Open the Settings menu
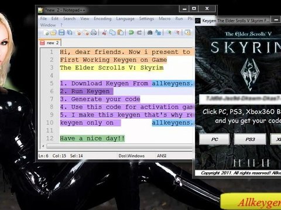This screenshot has height=210, width=281. pyautogui.click(x=146, y=19)
